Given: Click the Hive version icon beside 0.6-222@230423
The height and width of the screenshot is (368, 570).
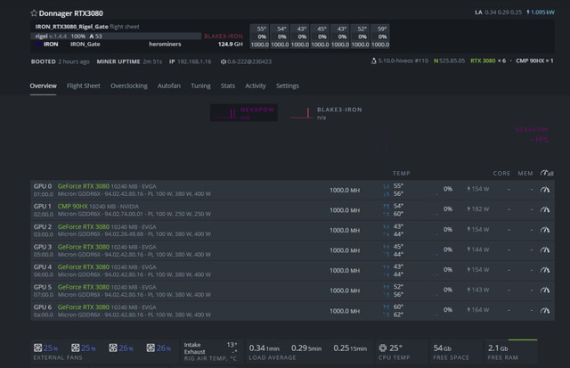Looking at the screenshot, I should tap(224, 61).
